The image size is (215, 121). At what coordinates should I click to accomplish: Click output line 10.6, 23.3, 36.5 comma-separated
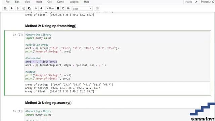click(x=62, y=88)
